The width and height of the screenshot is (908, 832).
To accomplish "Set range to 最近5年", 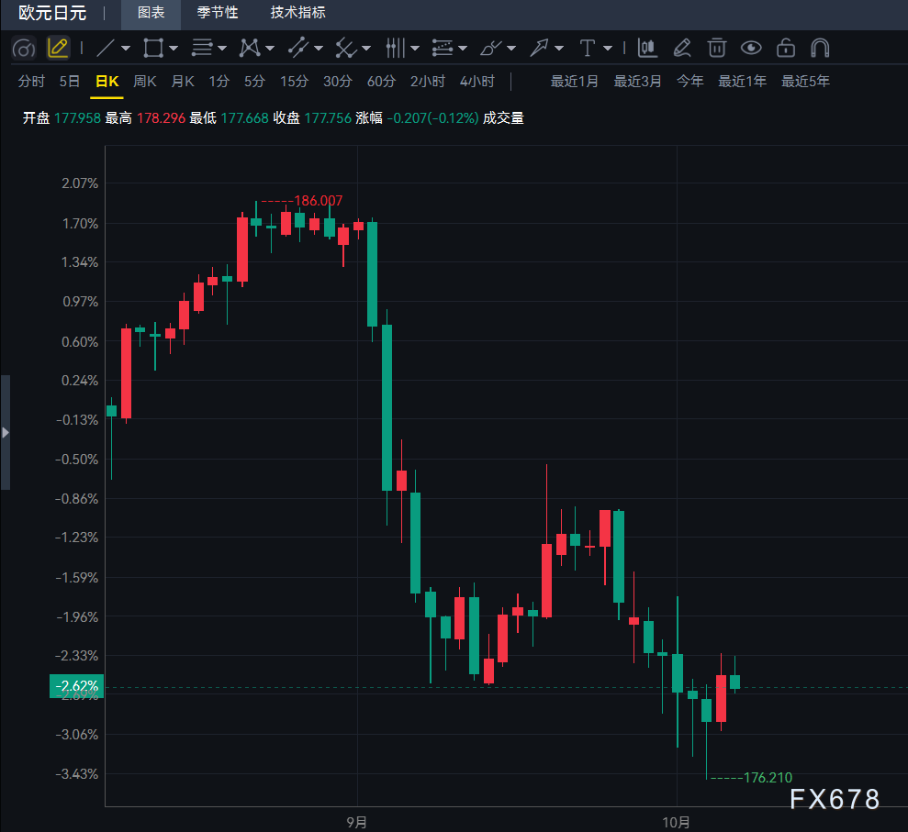I will pos(805,81).
